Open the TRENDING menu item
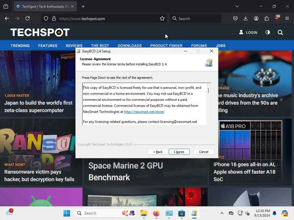The width and height of the screenshot is (294, 220). point(20,46)
